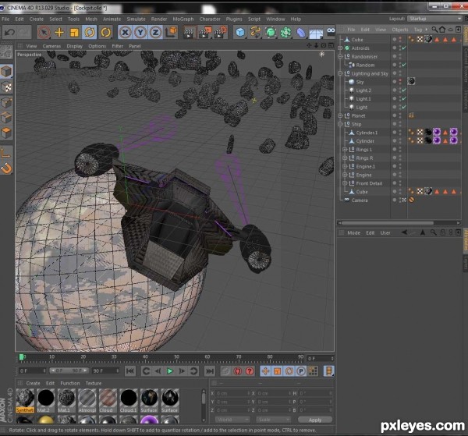Open the viewport Display menu
468x436 pixels.
click(75, 46)
